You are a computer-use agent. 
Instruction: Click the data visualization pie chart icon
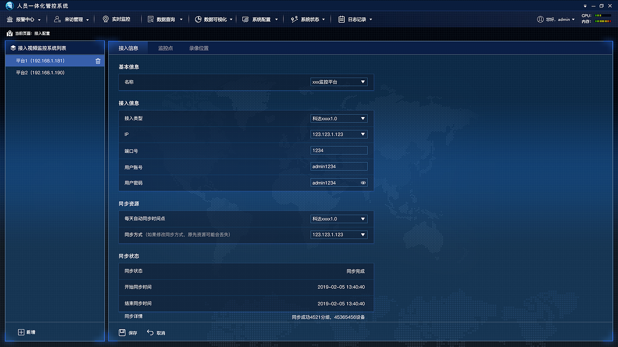pyautogui.click(x=198, y=19)
